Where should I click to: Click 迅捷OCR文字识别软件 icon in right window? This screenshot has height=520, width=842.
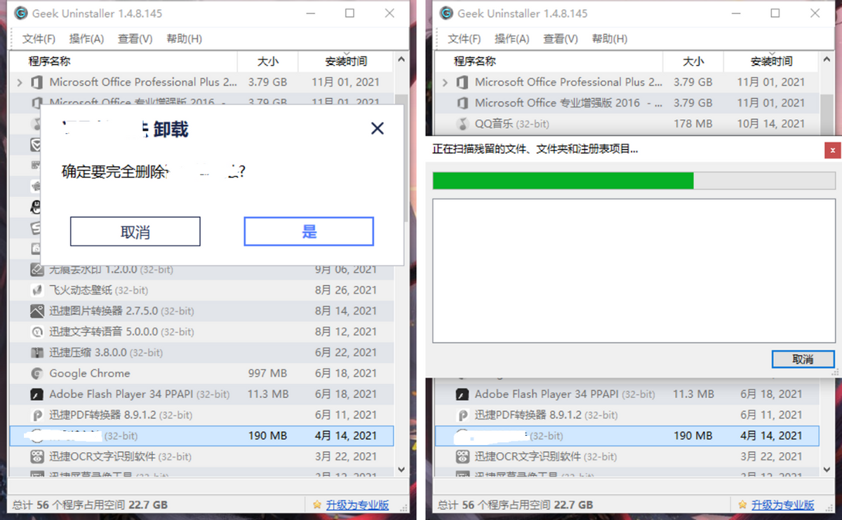pos(462,457)
